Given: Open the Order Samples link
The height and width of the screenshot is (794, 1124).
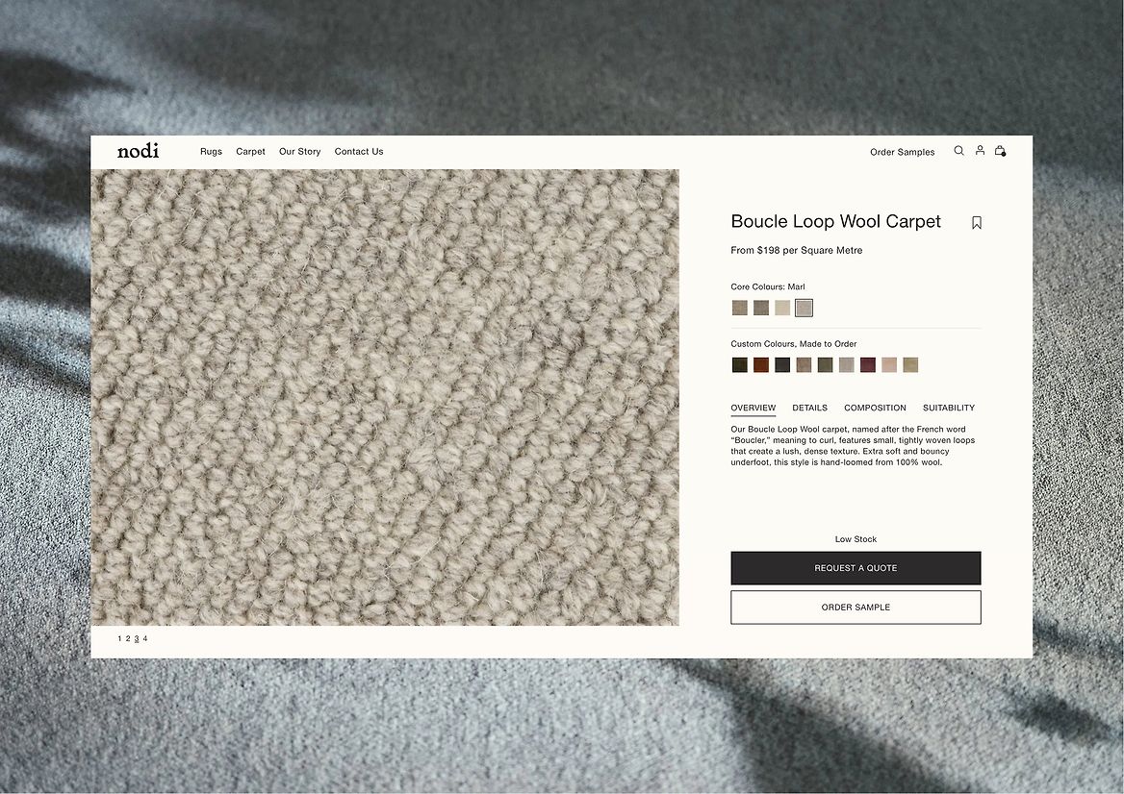Looking at the screenshot, I should pos(902,152).
